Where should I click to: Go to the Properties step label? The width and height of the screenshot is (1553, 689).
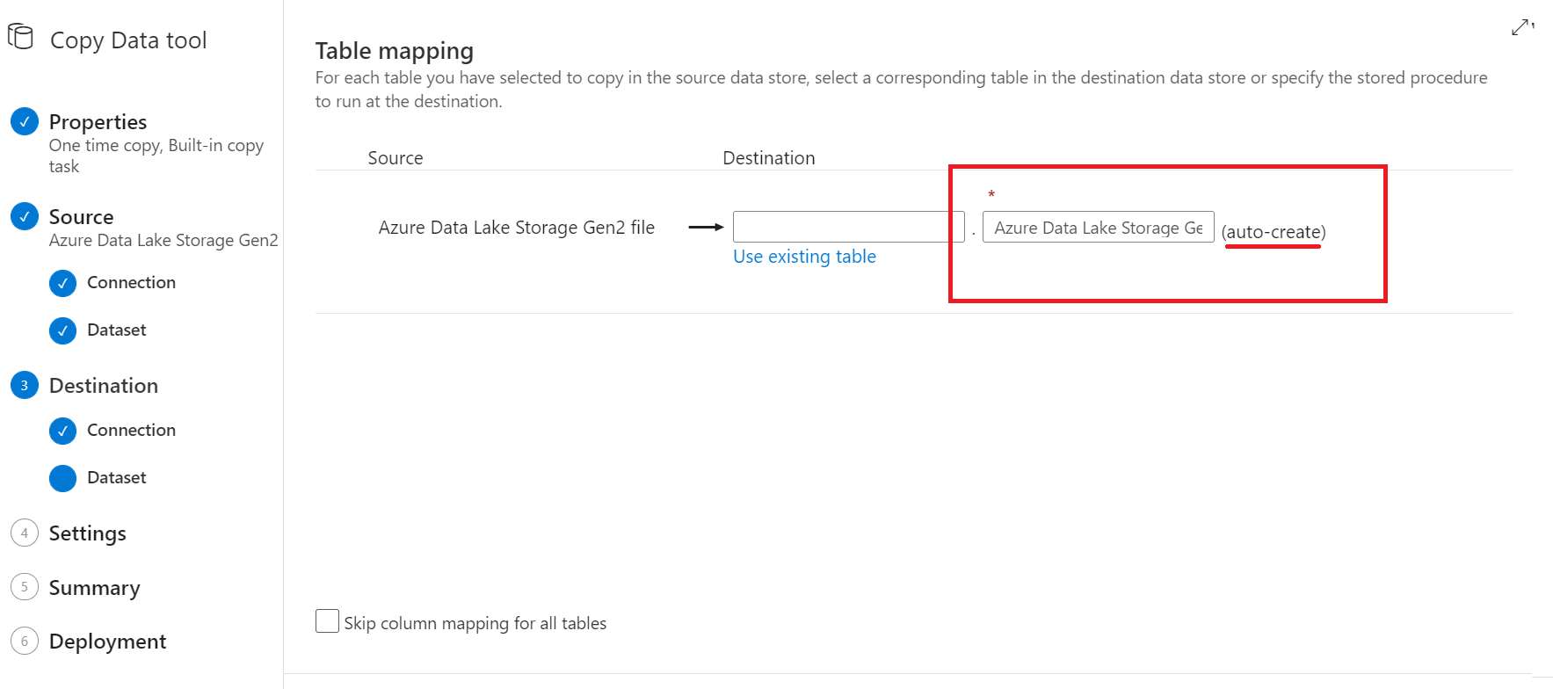click(98, 122)
